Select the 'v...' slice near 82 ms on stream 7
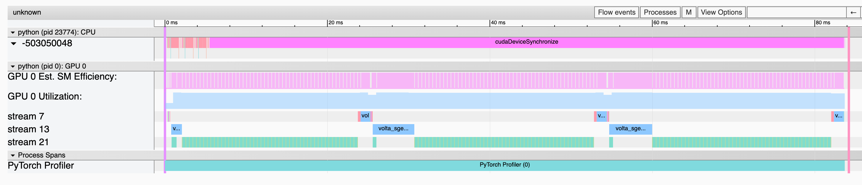 pos(839,116)
